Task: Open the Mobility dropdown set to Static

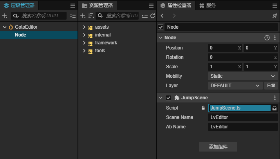Action: click(x=243, y=76)
